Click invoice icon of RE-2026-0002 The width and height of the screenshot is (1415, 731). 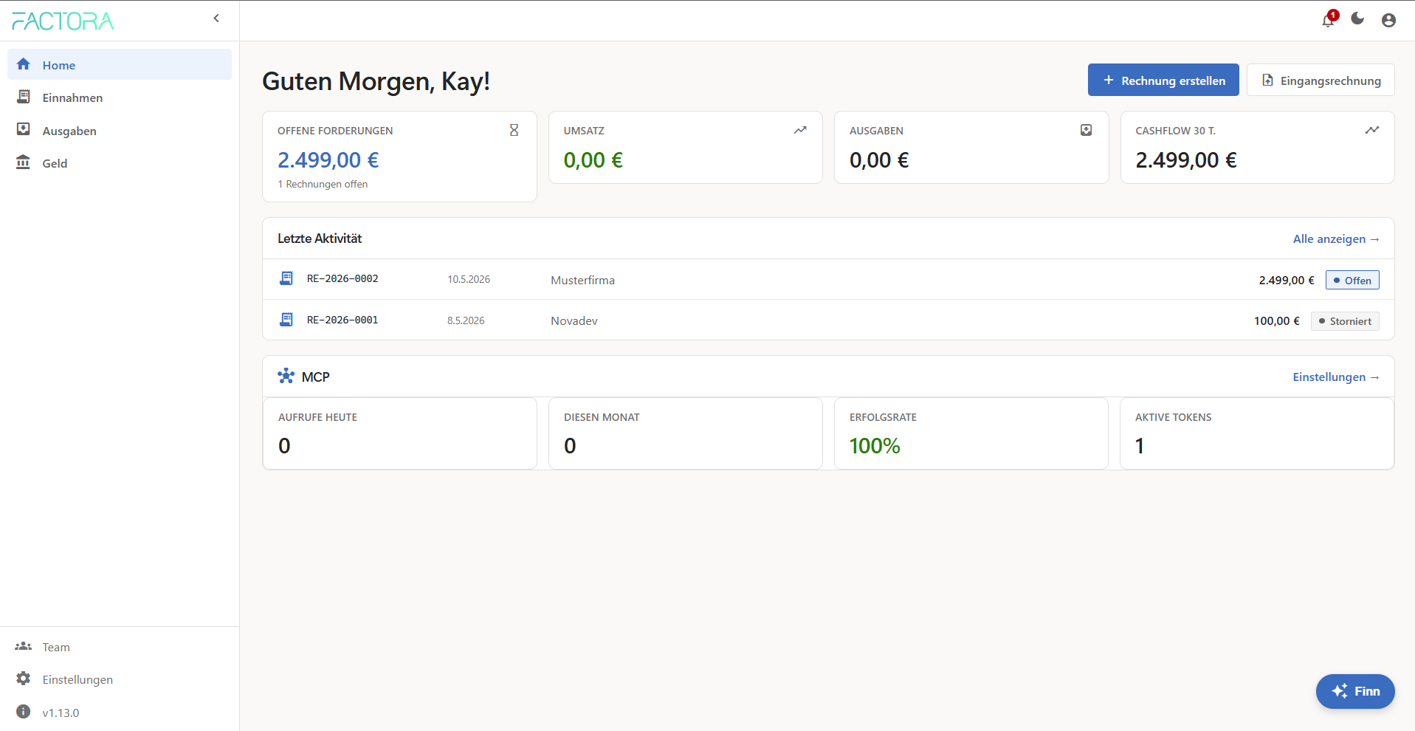click(x=286, y=278)
